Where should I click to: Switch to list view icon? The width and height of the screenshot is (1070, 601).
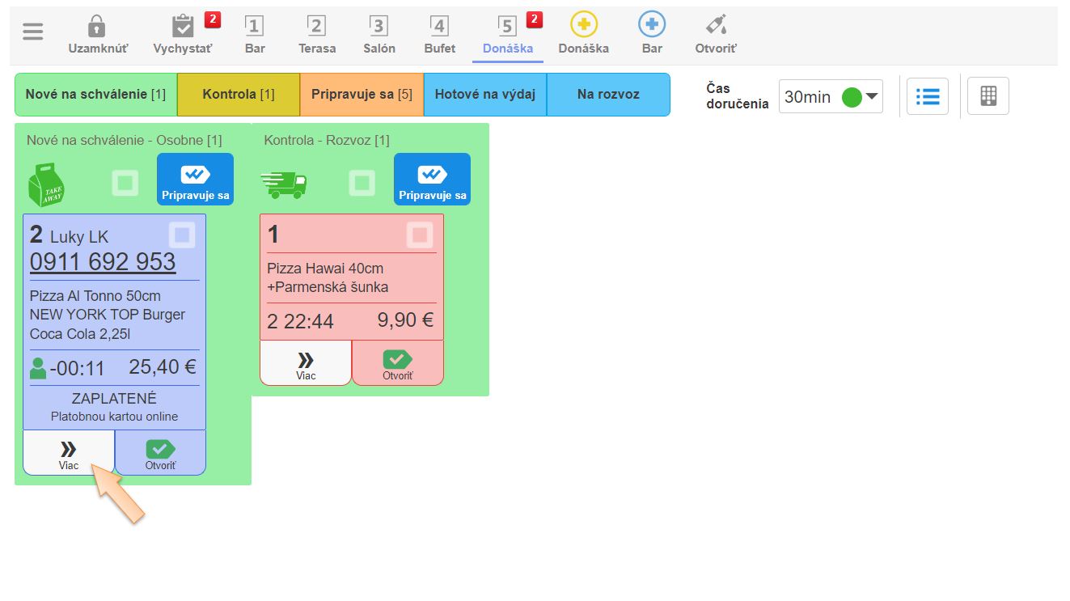(x=927, y=97)
